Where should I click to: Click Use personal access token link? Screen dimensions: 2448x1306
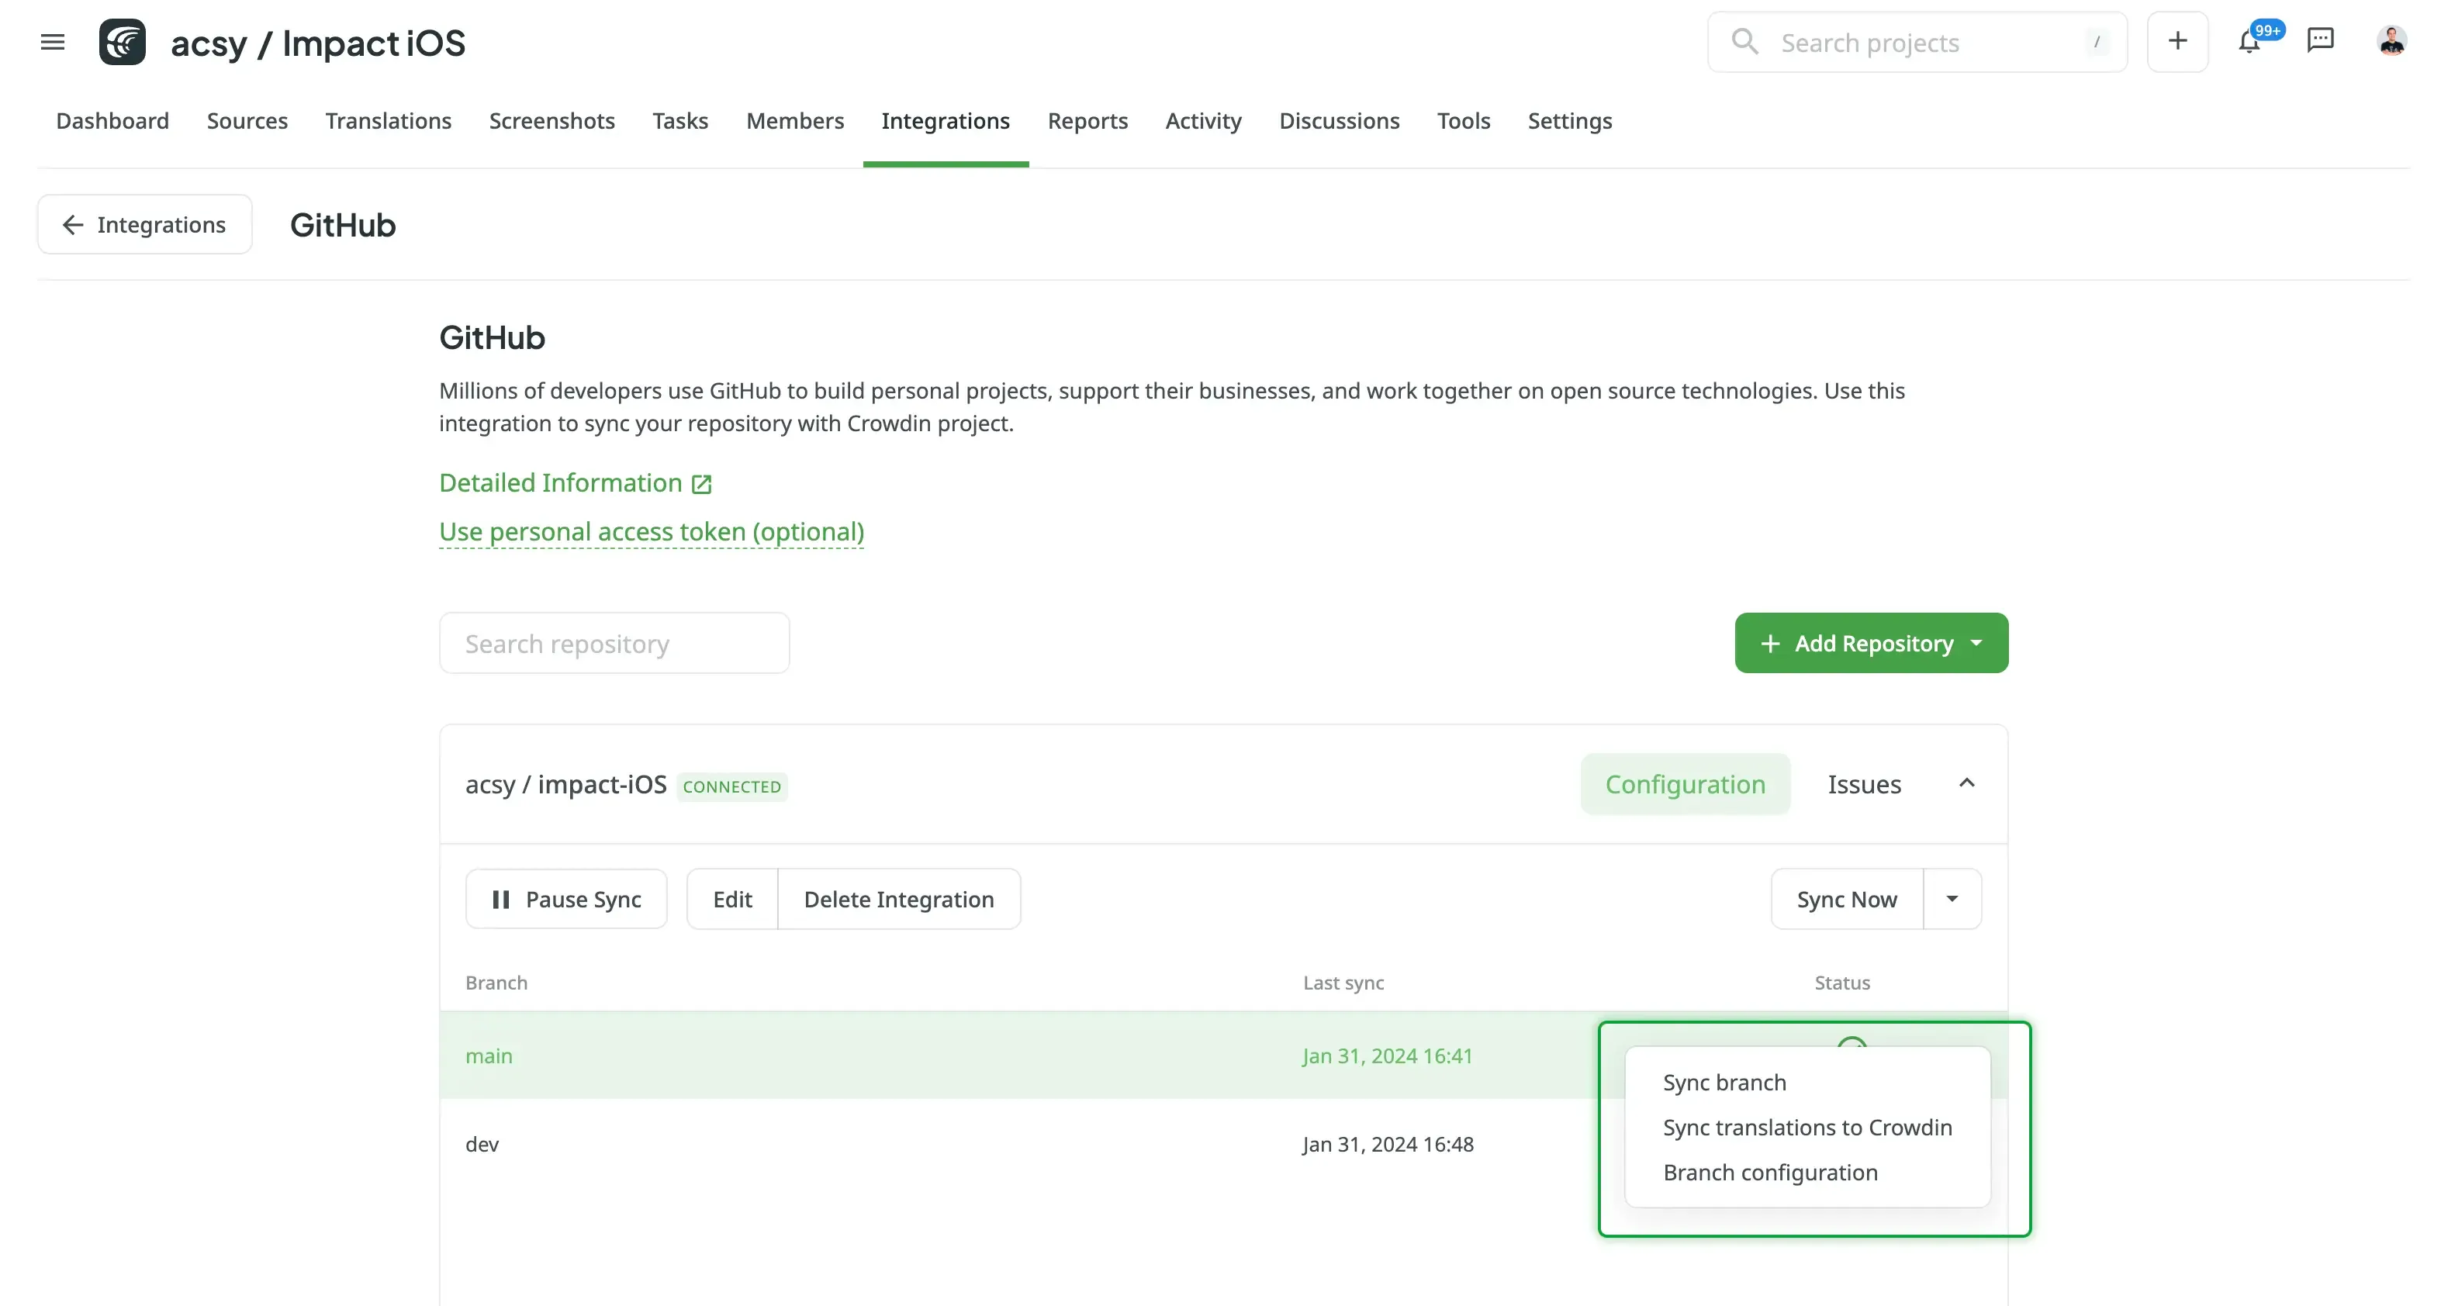pos(651,532)
